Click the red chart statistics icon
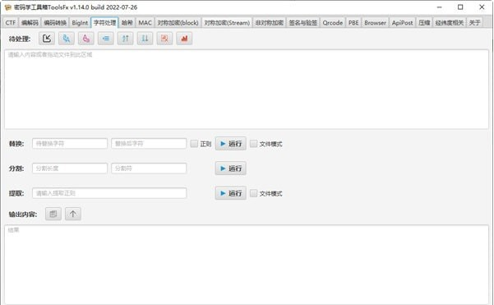The width and height of the screenshot is (494, 305). pos(184,39)
